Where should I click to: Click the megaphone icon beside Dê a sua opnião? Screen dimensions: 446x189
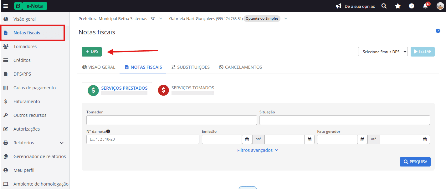coord(338,6)
